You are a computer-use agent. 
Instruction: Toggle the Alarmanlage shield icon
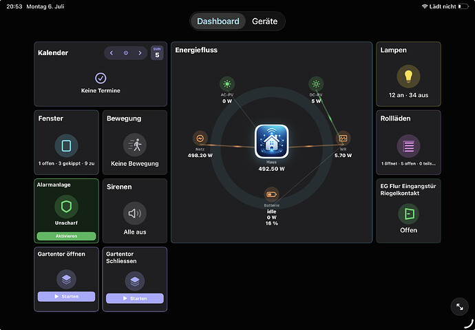coord(66,207)
